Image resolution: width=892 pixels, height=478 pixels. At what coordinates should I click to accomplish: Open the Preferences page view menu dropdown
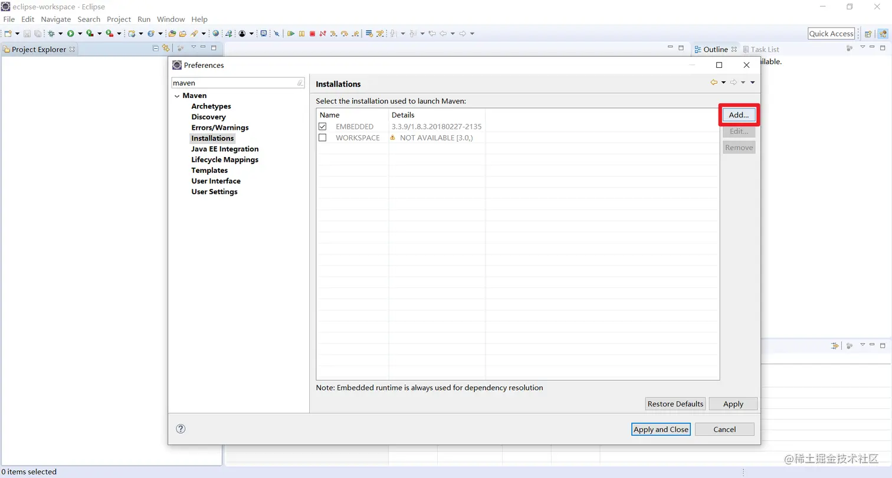click(x=753, y=83)
